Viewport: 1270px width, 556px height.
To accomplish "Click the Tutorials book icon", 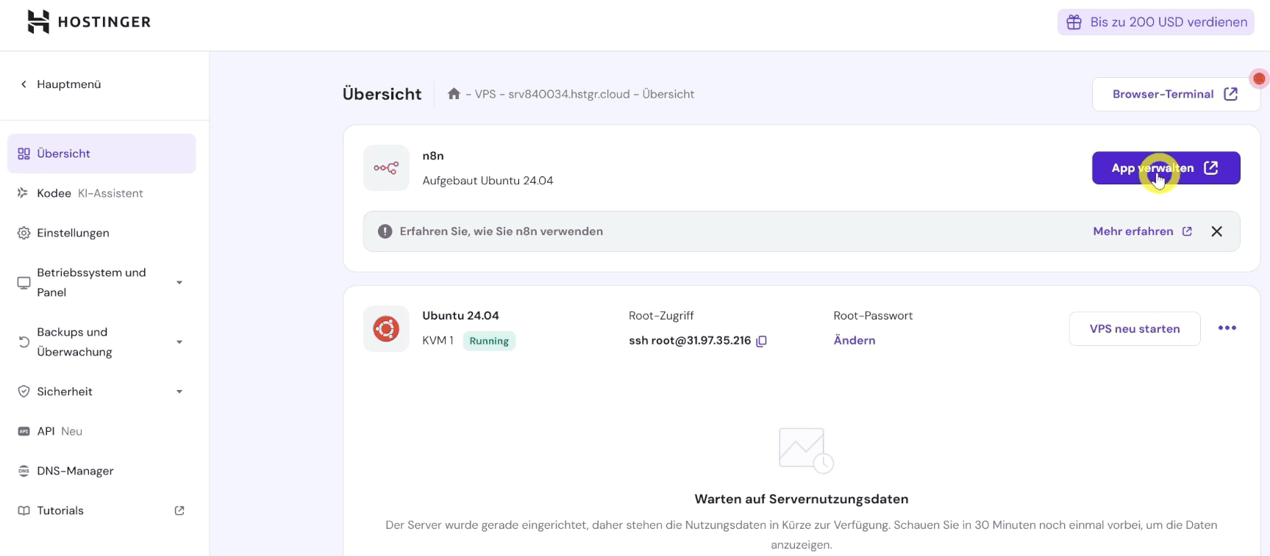I will (24, 510).
